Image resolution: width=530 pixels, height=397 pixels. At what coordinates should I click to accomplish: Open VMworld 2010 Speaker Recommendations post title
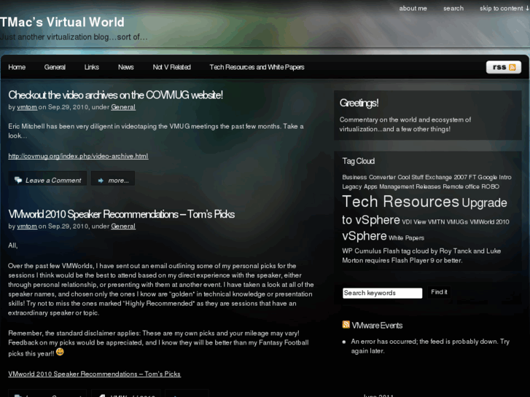121,214
